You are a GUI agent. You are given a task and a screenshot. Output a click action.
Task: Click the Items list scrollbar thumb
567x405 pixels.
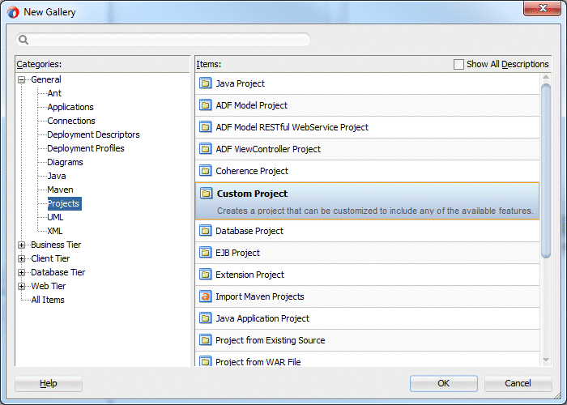tap(546, 171)
